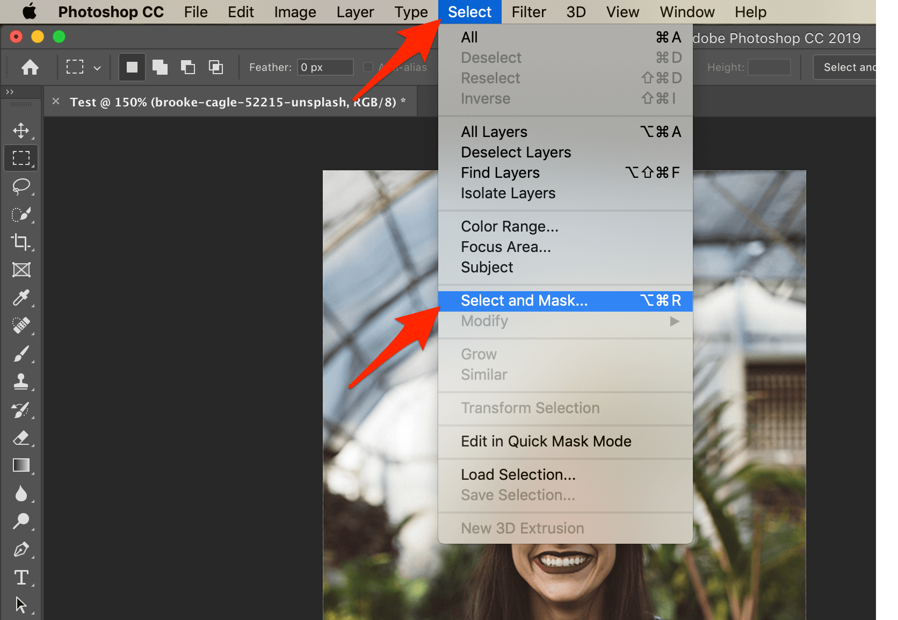Select the Clone Stamp tool

tap(21, 381)
